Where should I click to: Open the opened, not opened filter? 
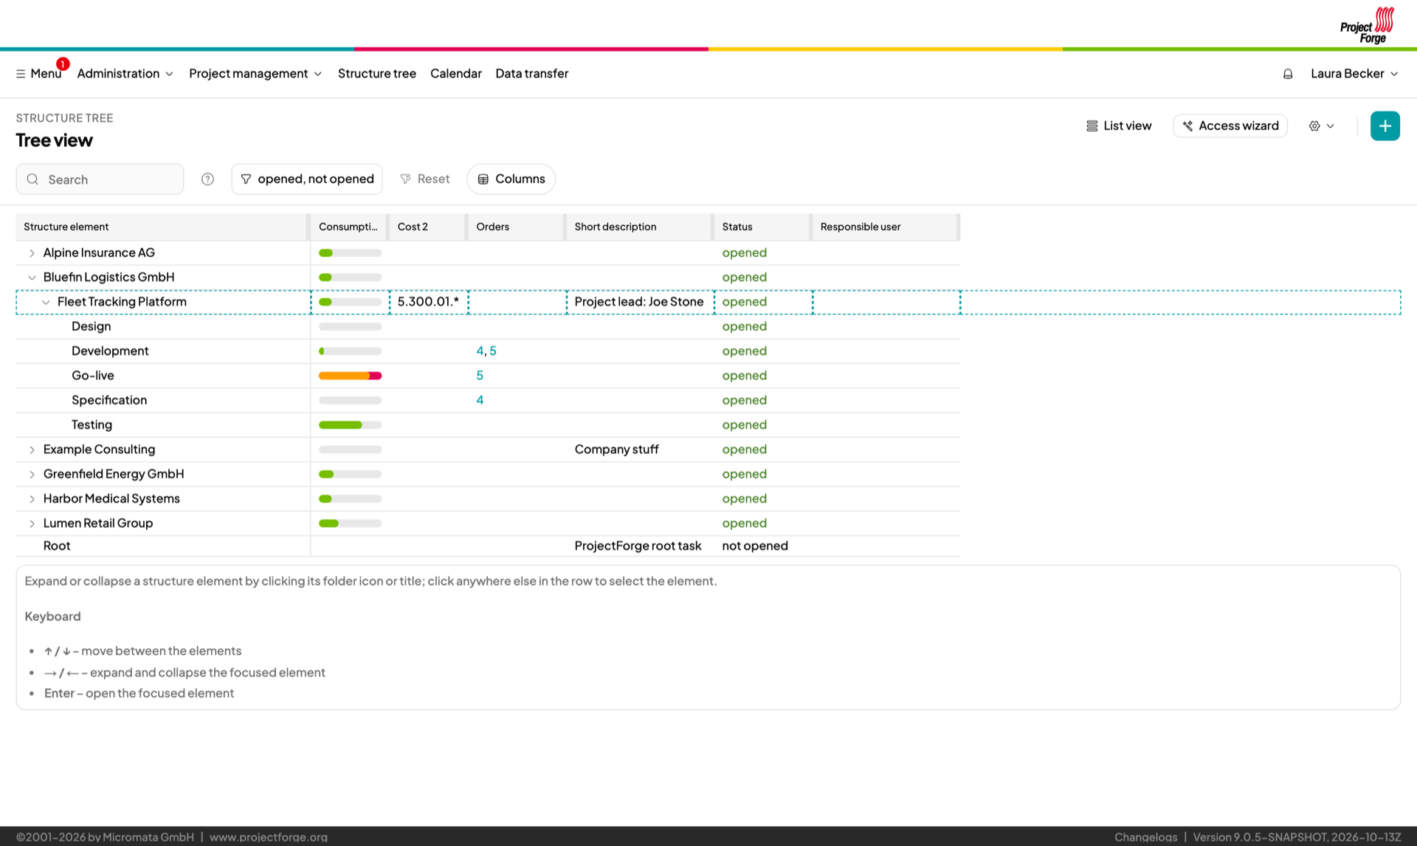pos(307,179)
